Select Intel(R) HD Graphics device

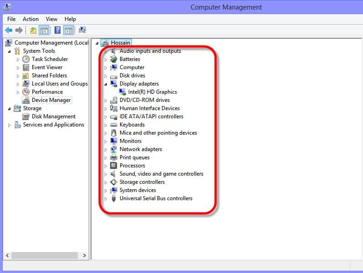152,92
